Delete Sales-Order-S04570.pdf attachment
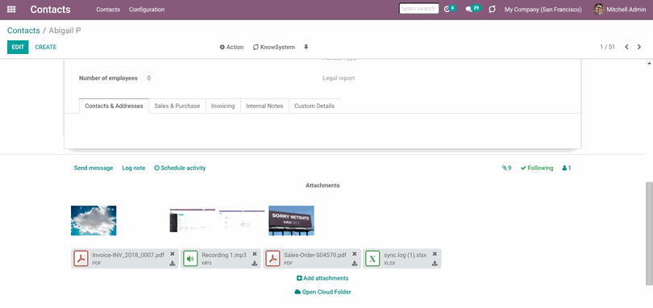653x308 pixels. [x=355, y=254]
